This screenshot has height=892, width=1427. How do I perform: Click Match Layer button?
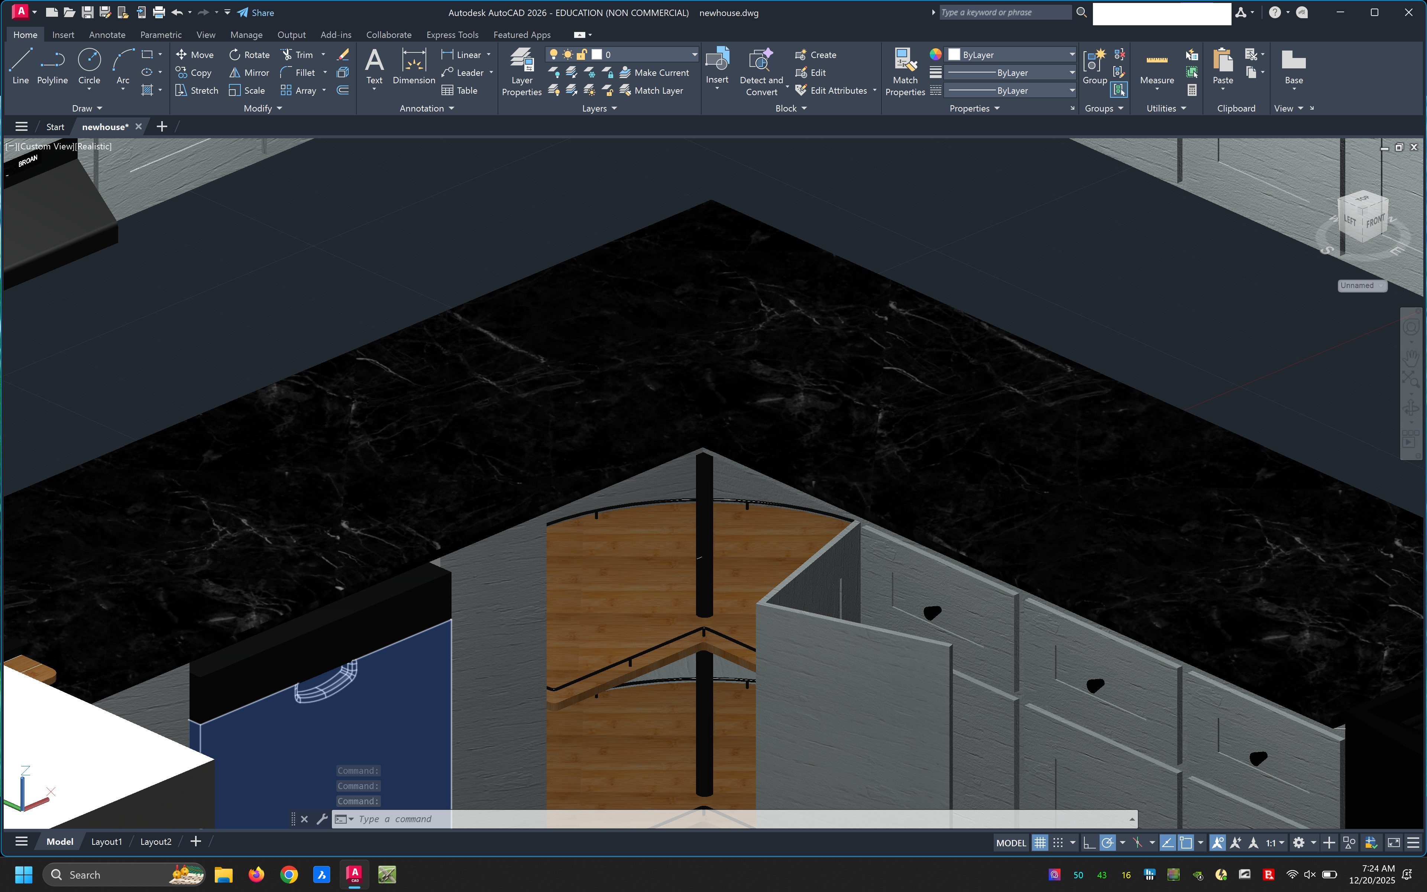click(x=651, y=90)
